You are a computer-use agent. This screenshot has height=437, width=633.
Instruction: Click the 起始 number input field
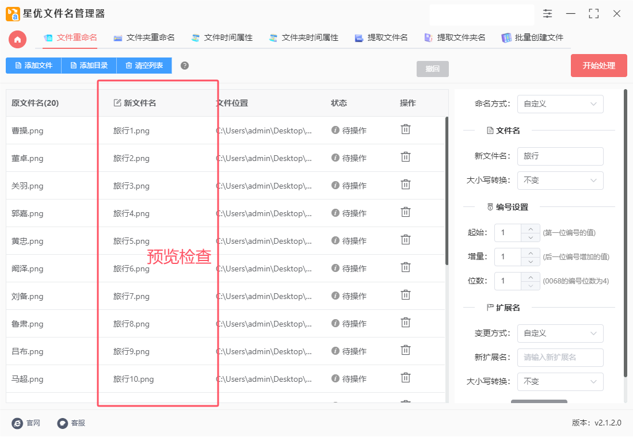click(x=508, y=233)
